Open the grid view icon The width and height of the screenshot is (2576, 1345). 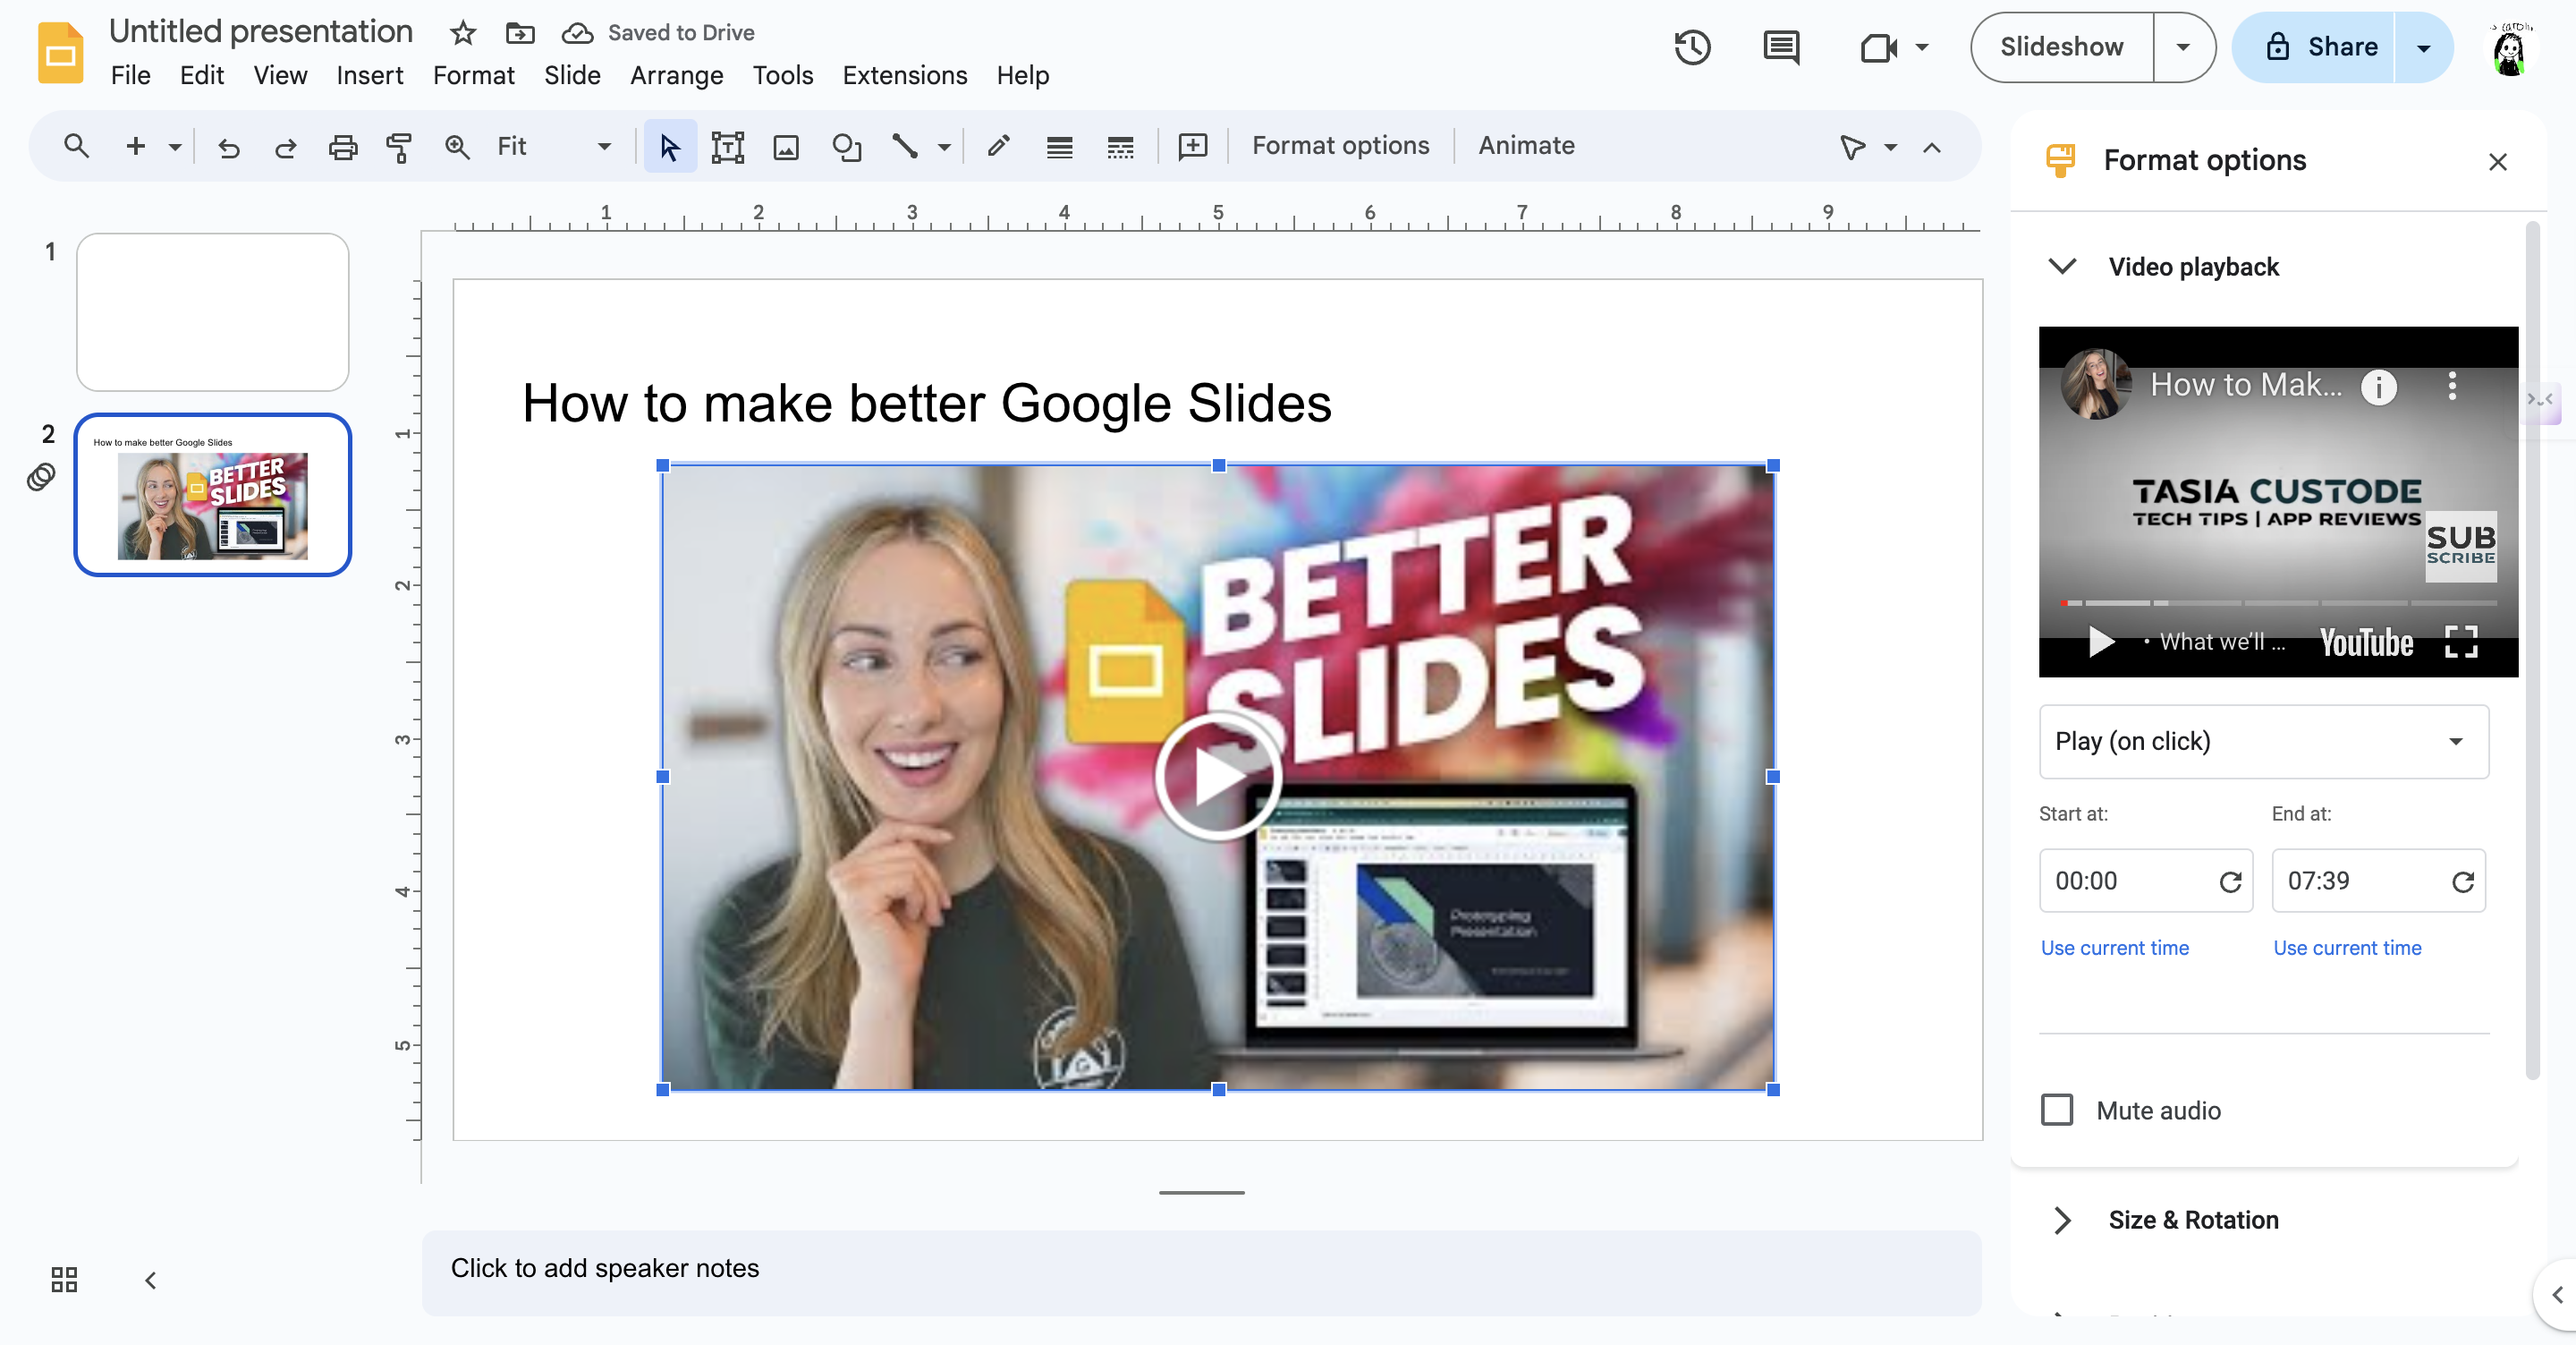64,1279
